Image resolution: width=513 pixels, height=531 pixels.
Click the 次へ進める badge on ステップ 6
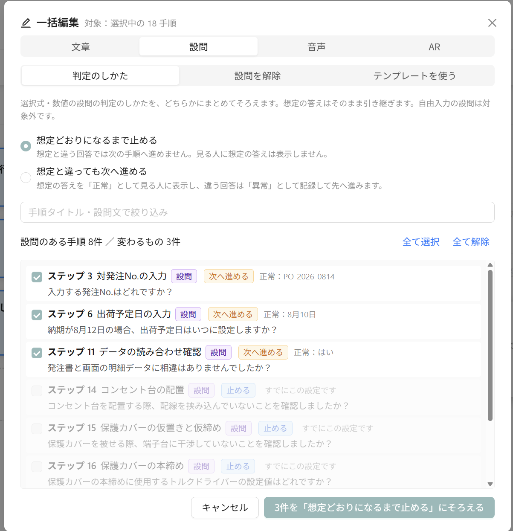(233, 314)
